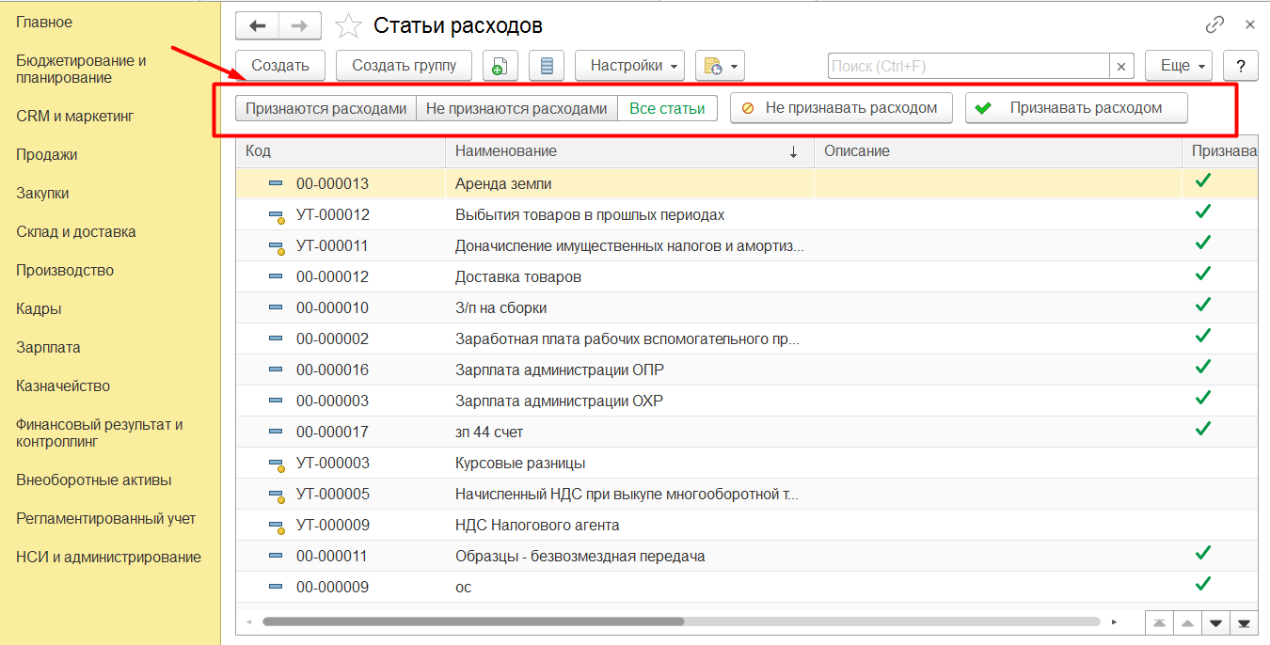
Task: Click green check for З/п на сборки row
Action: 1202,305
